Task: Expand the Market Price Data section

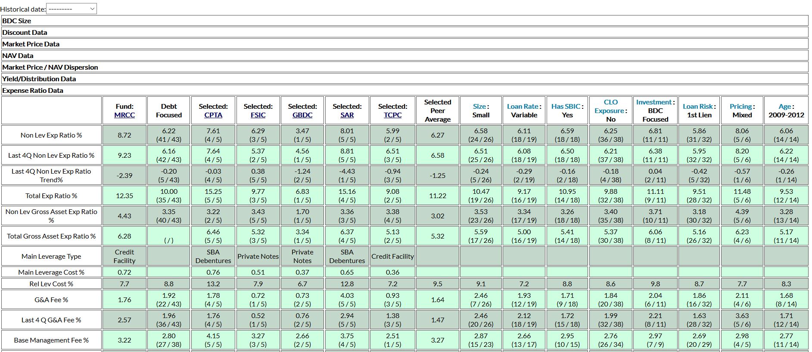Action: 31,44
